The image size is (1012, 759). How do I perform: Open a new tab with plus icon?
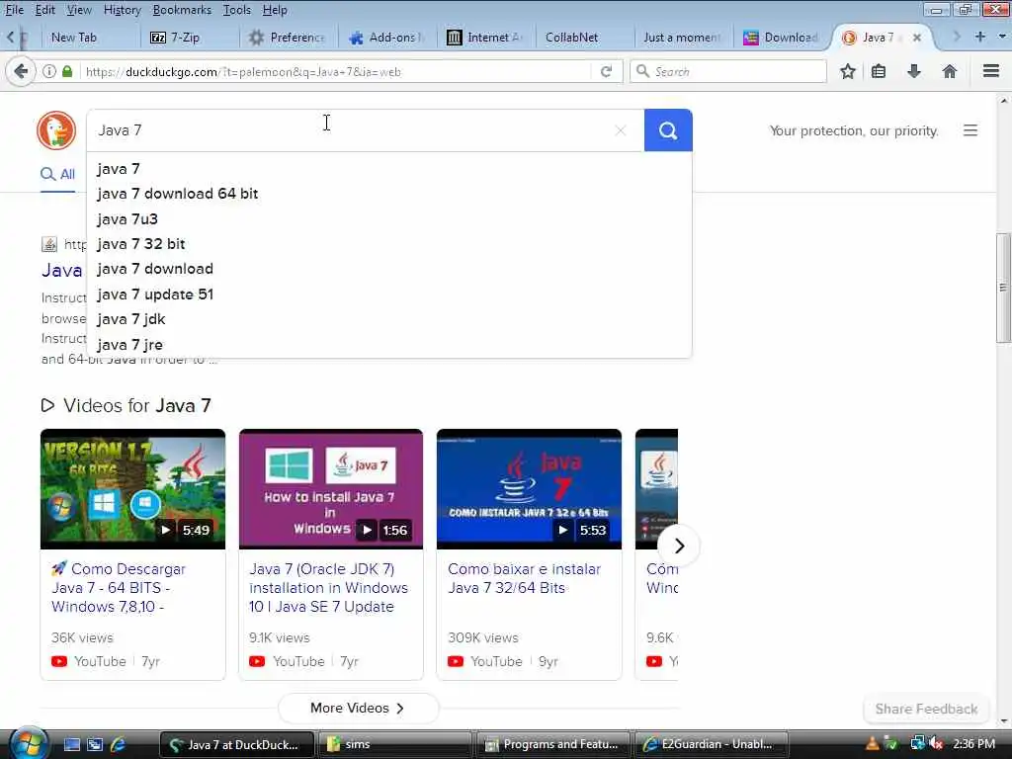[979, 37]
